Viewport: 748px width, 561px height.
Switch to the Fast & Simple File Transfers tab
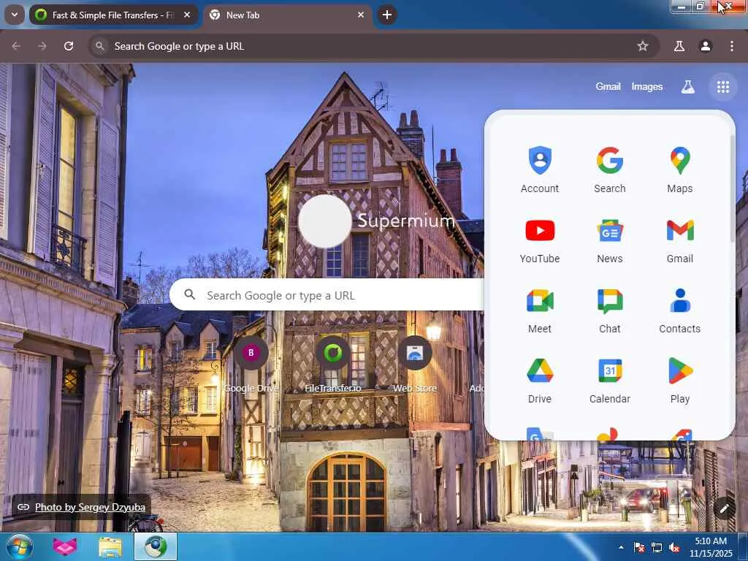pos(113,15)
